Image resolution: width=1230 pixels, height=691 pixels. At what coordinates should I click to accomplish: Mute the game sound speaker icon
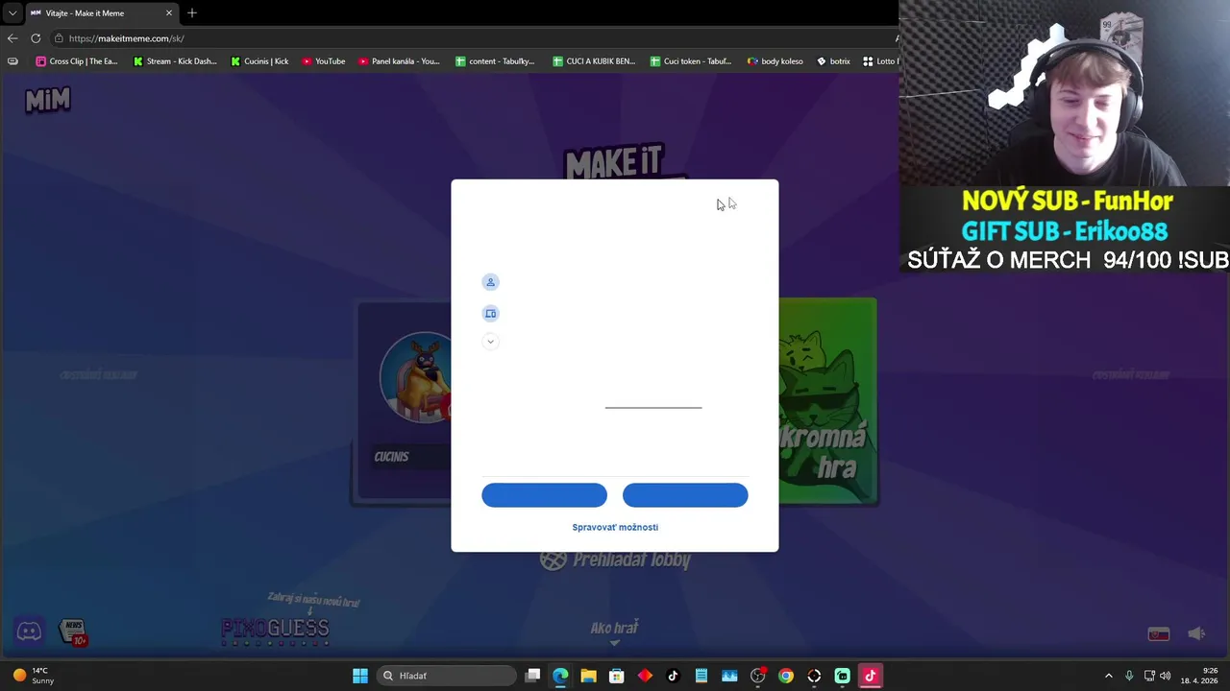1196,633
